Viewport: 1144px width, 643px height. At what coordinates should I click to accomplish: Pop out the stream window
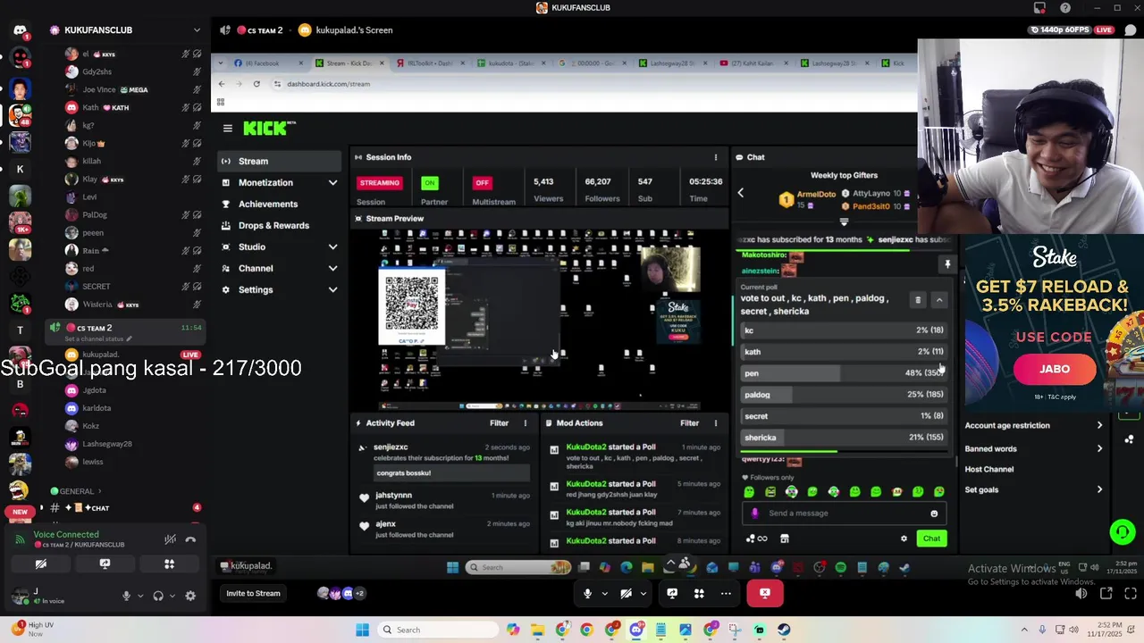[x=1106, y=594]
